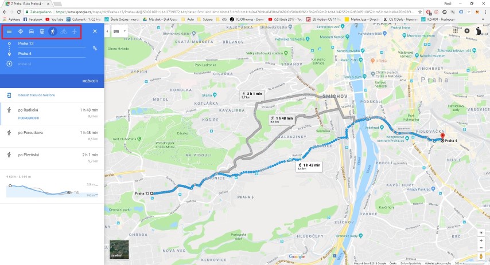Click the add destination plus icon

[9, 64]
